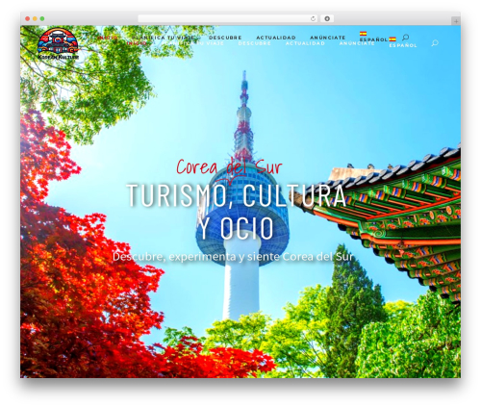Open the white search magnifier icon

[x=435, y=43]
